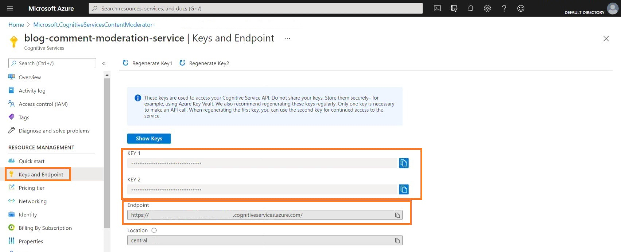This screenshot has width=621, height=252.
Task: Open the Help question mark icon
Action: click(504, 8)
